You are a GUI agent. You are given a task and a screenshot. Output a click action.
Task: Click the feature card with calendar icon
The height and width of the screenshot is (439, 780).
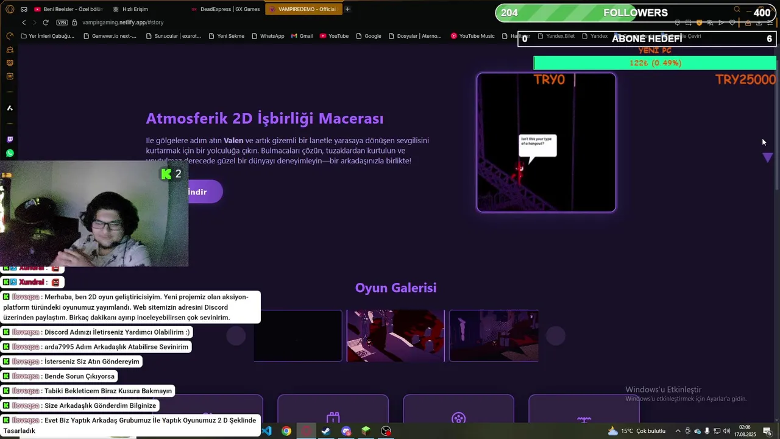click(333, 409)
